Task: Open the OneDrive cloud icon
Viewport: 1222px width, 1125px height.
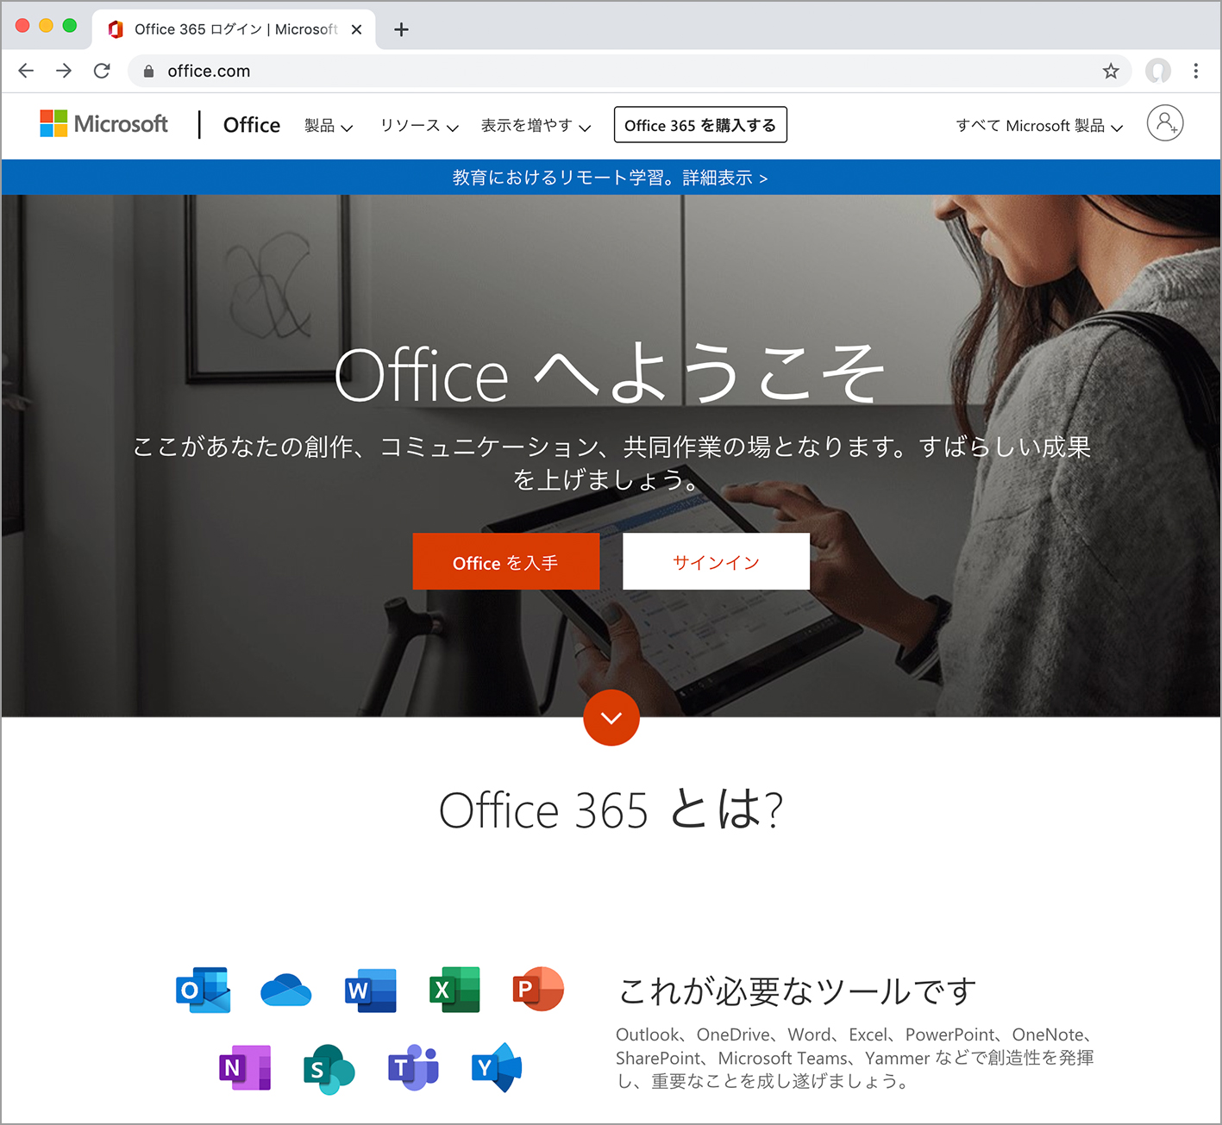Action: click(285, 990)
